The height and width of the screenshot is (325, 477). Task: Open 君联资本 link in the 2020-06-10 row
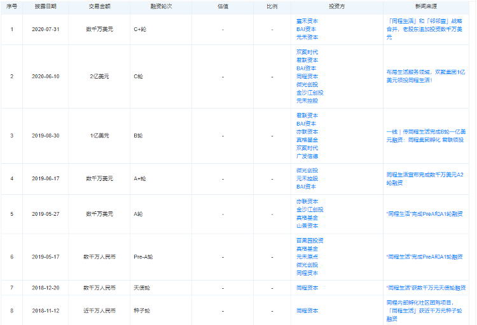307,60
